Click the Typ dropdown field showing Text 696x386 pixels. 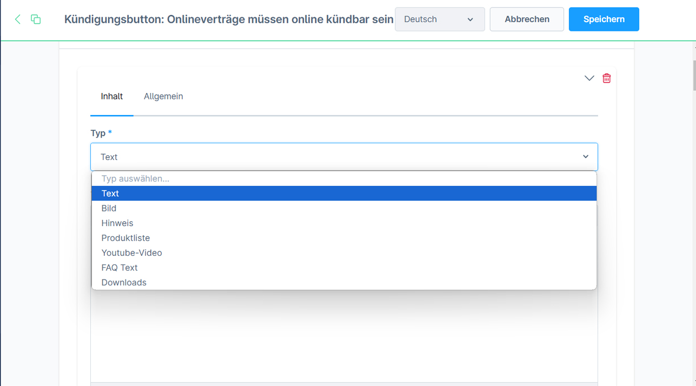344,157
